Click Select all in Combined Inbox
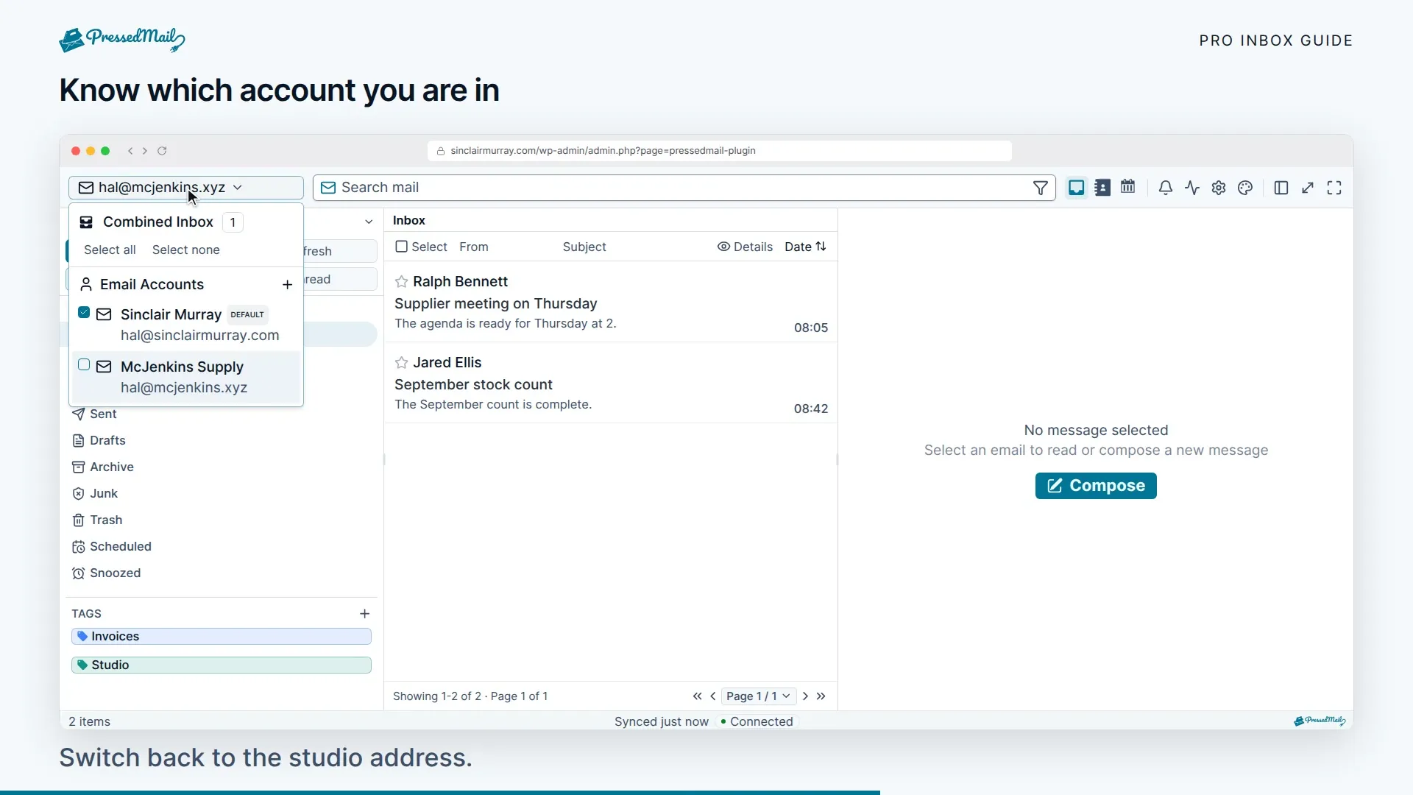This screenshot has height=795, width=1413. pos(110,250)
